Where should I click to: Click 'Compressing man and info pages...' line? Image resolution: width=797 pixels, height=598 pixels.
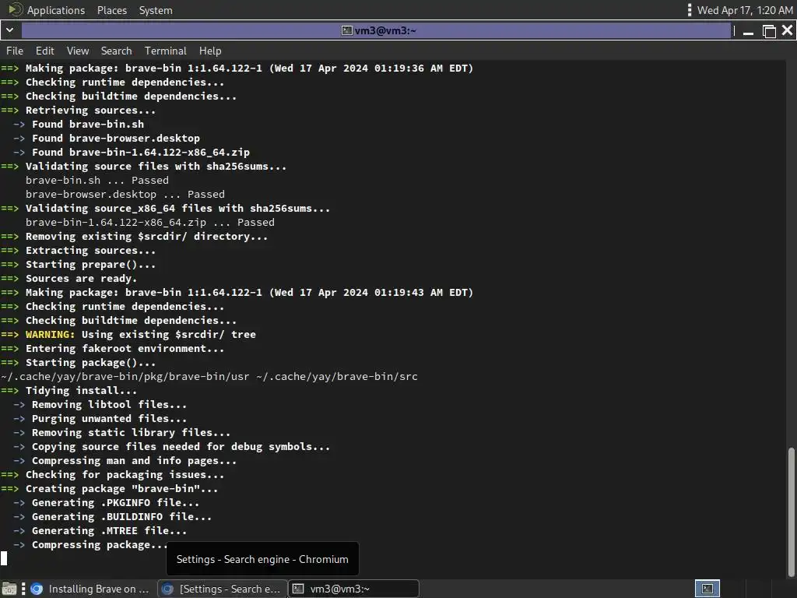134,461
